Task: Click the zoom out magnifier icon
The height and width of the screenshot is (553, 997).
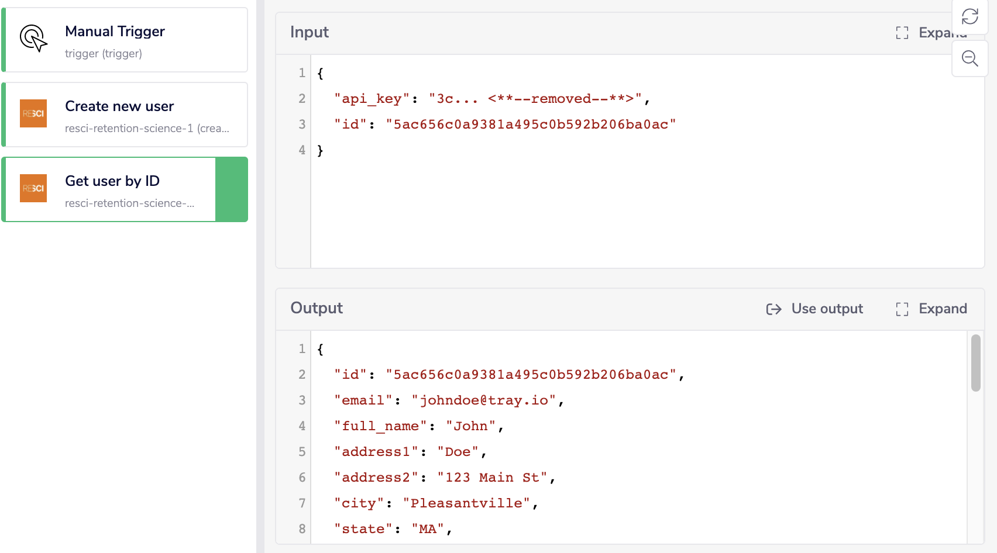Action: click(970, 58)
